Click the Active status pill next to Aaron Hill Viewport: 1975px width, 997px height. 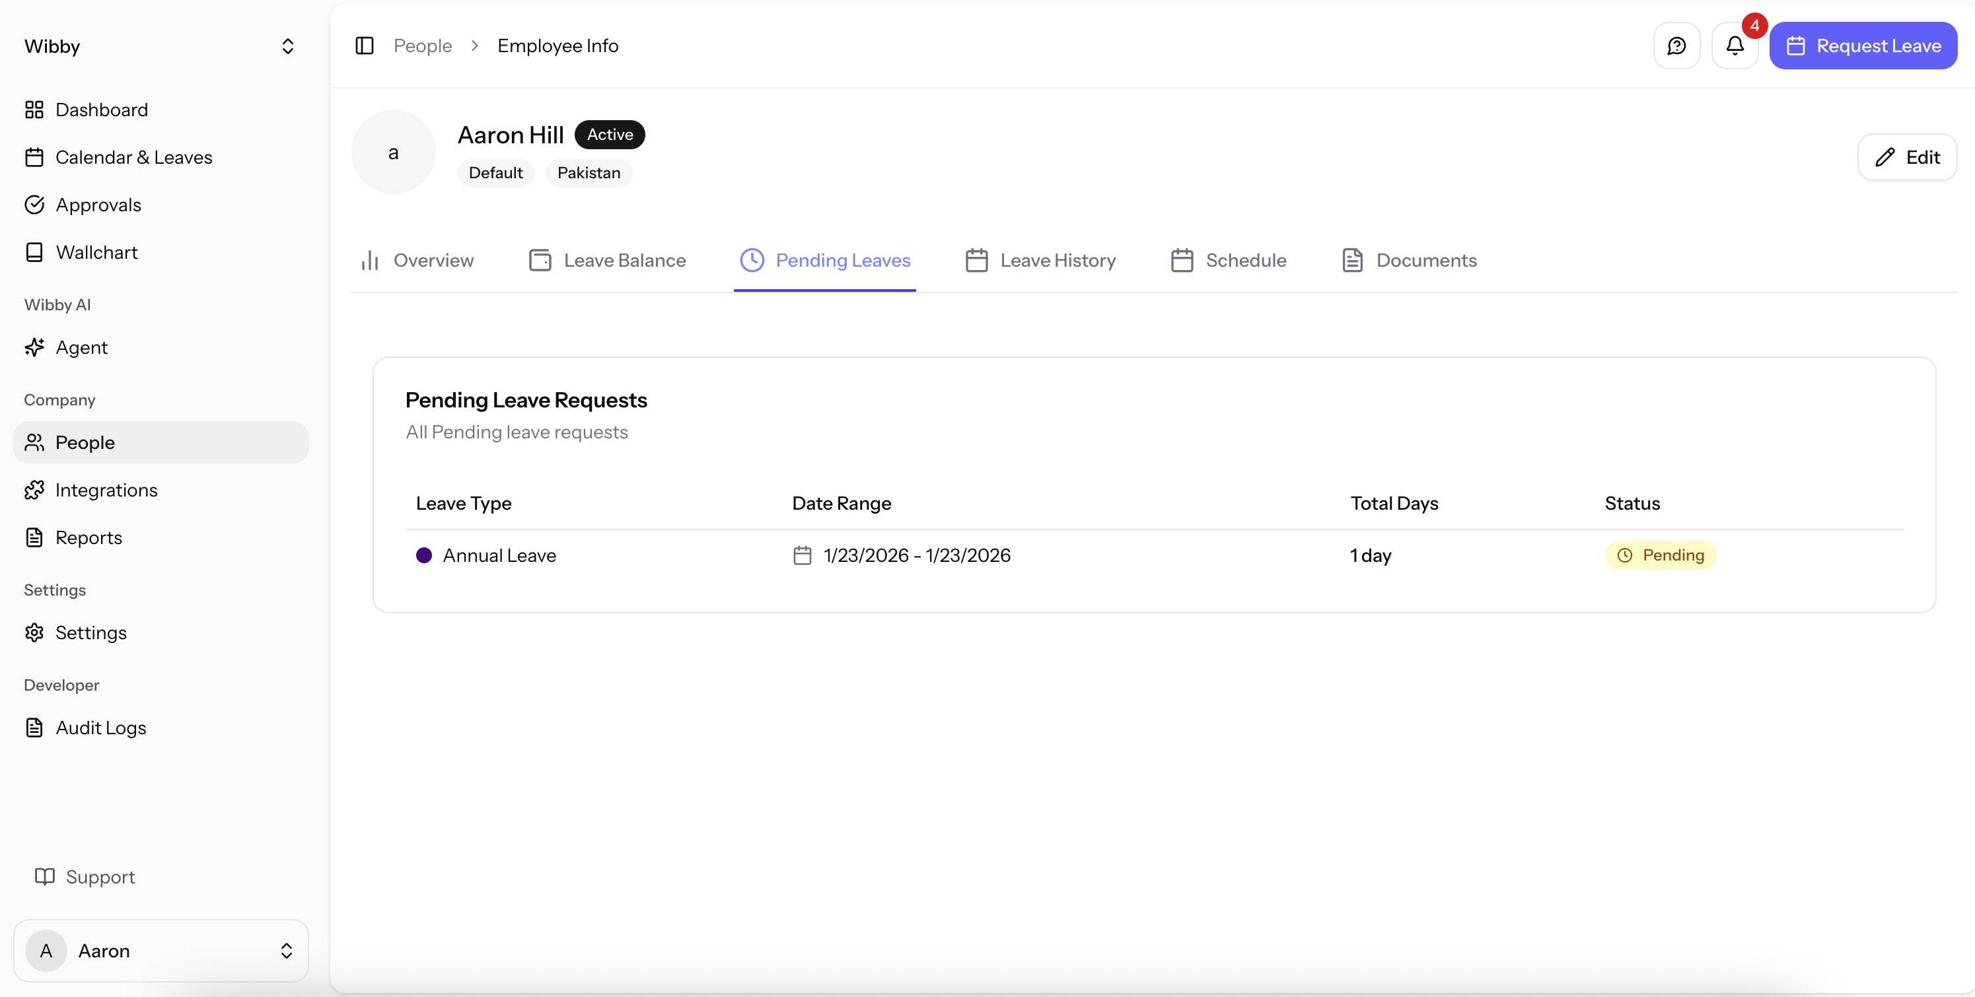609,134
